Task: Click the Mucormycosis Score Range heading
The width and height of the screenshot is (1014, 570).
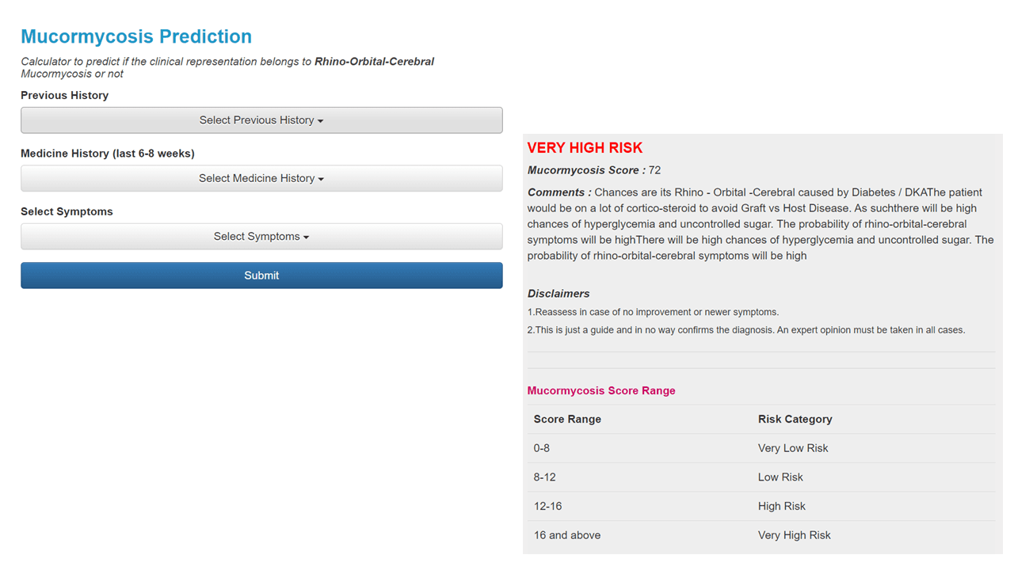Action: pyautogui.click(x=600, y=390)
